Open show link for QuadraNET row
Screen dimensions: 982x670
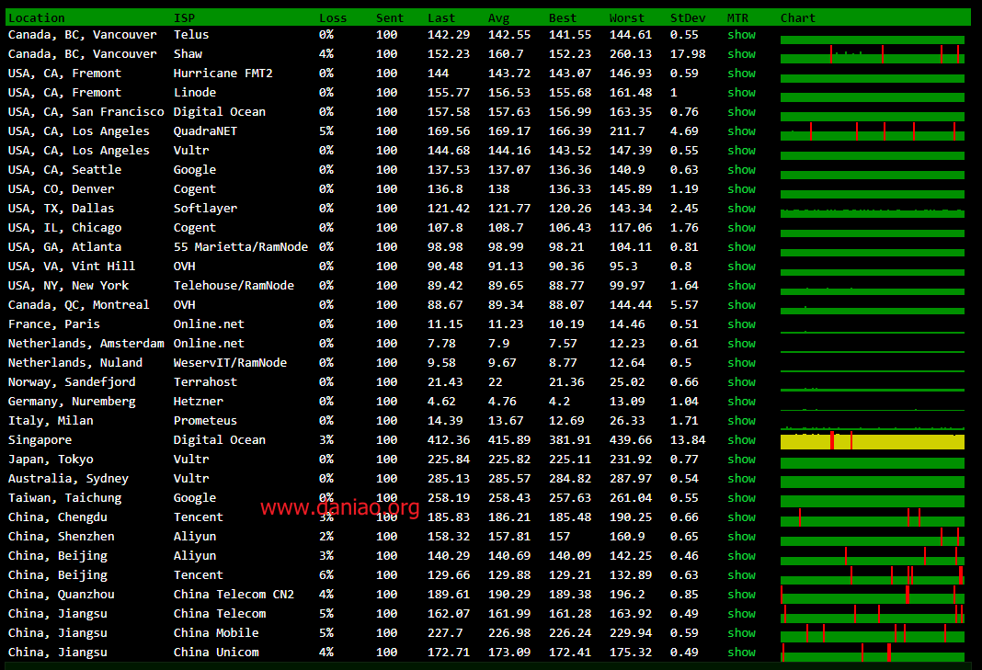(741, 131)
